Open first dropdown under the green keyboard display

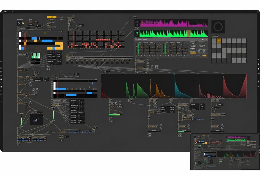[x=36, y=60]
